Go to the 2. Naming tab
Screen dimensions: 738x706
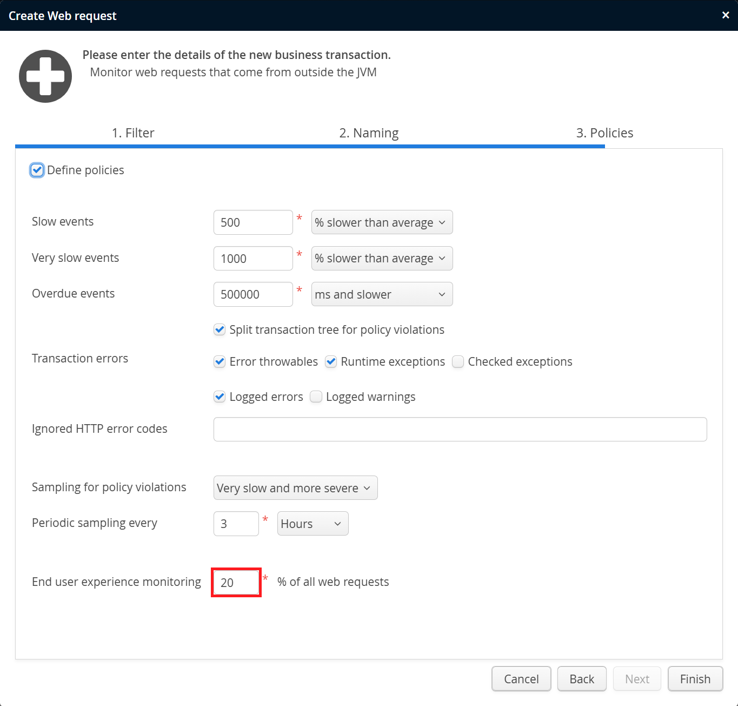[x=369, y=133]
